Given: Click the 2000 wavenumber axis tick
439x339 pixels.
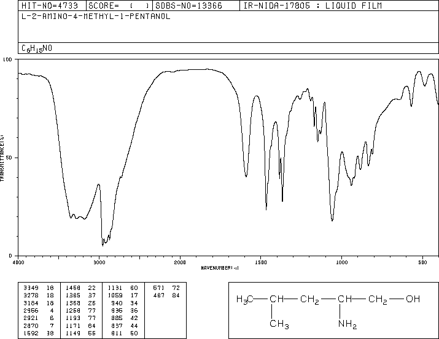Looking at the screenshot, I should (180, 262).
